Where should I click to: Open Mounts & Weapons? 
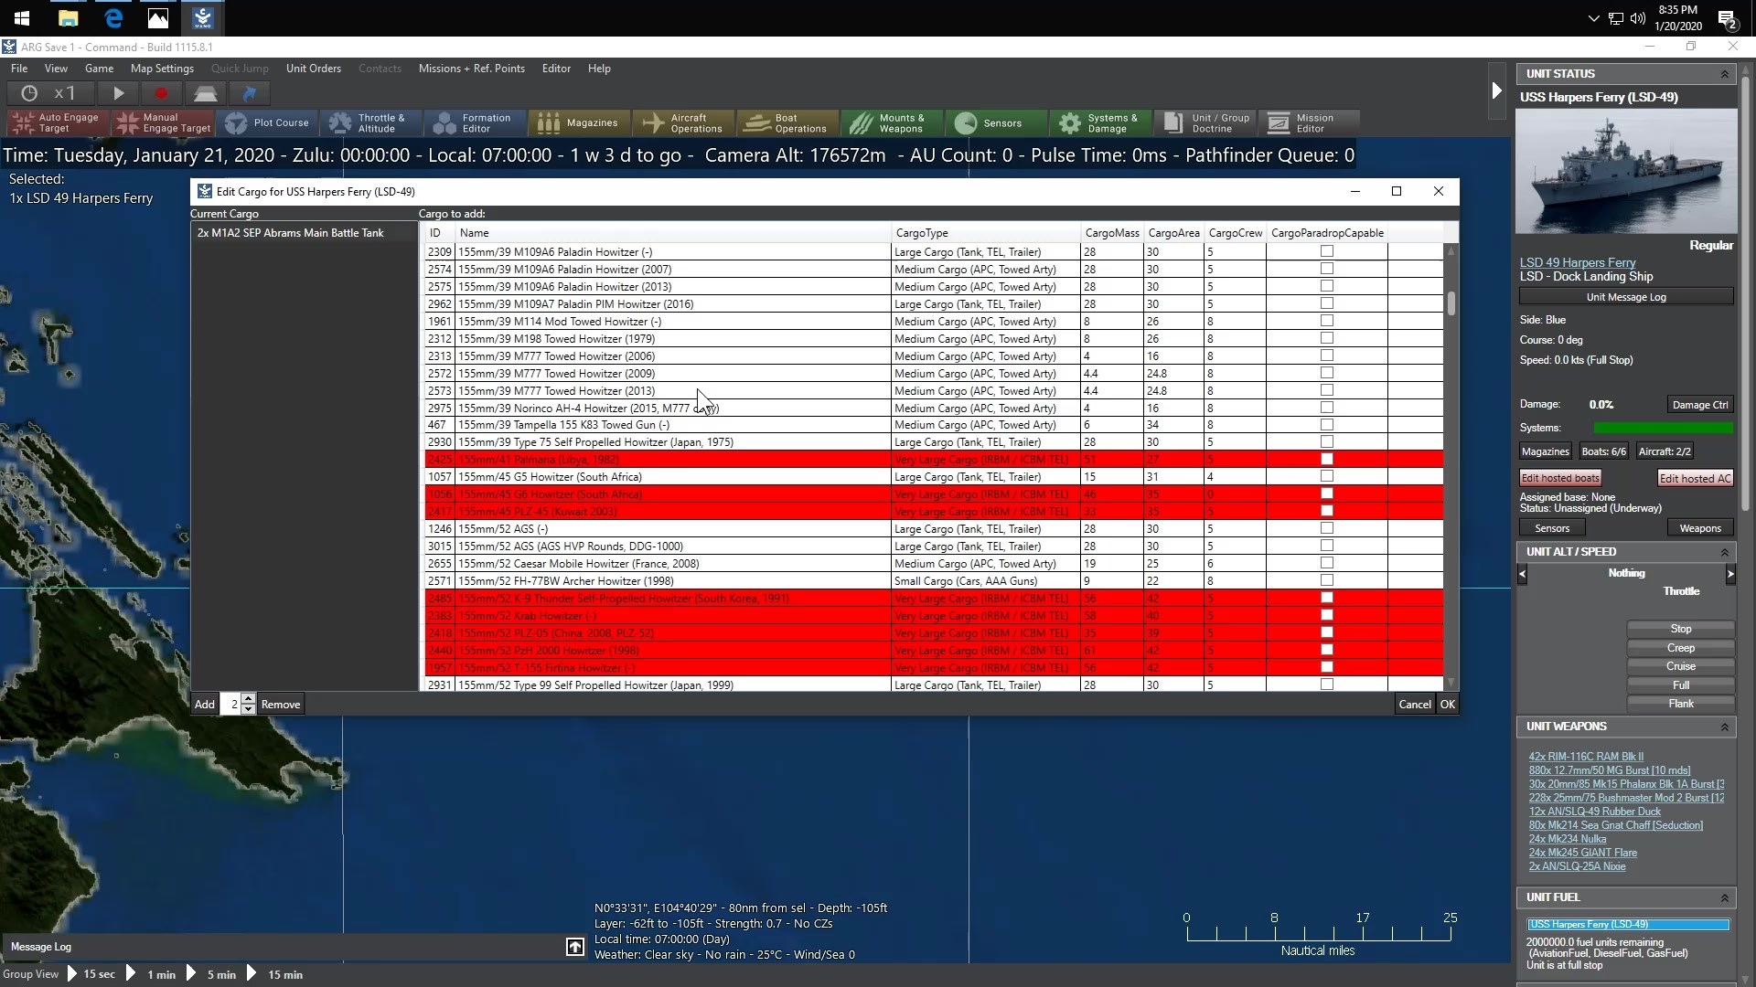pos(893,122)
